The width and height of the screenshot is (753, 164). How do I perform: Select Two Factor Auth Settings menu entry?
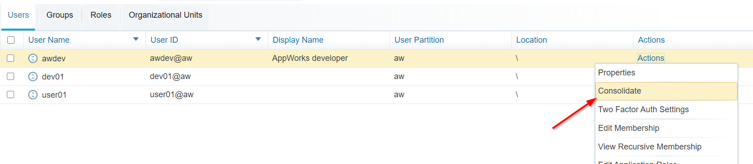click(666, 109)
